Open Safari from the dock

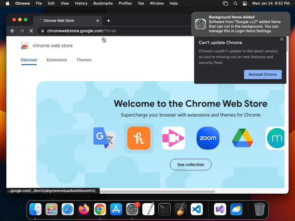[68, 209]
